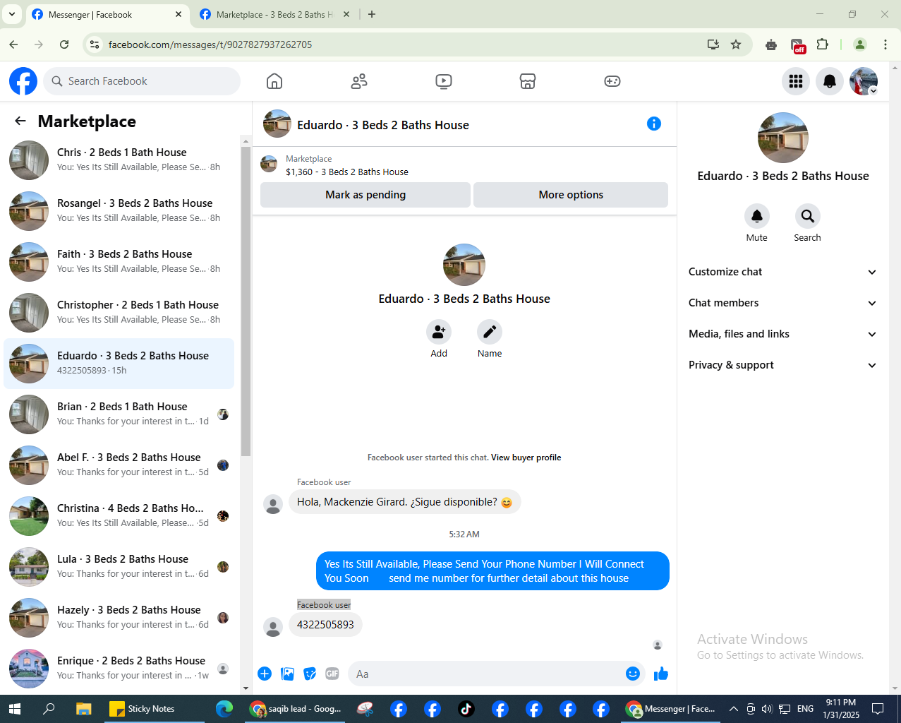Open the Marketplace storefront icon
This screenshot has width=901, height=723.
click(528, 81)
